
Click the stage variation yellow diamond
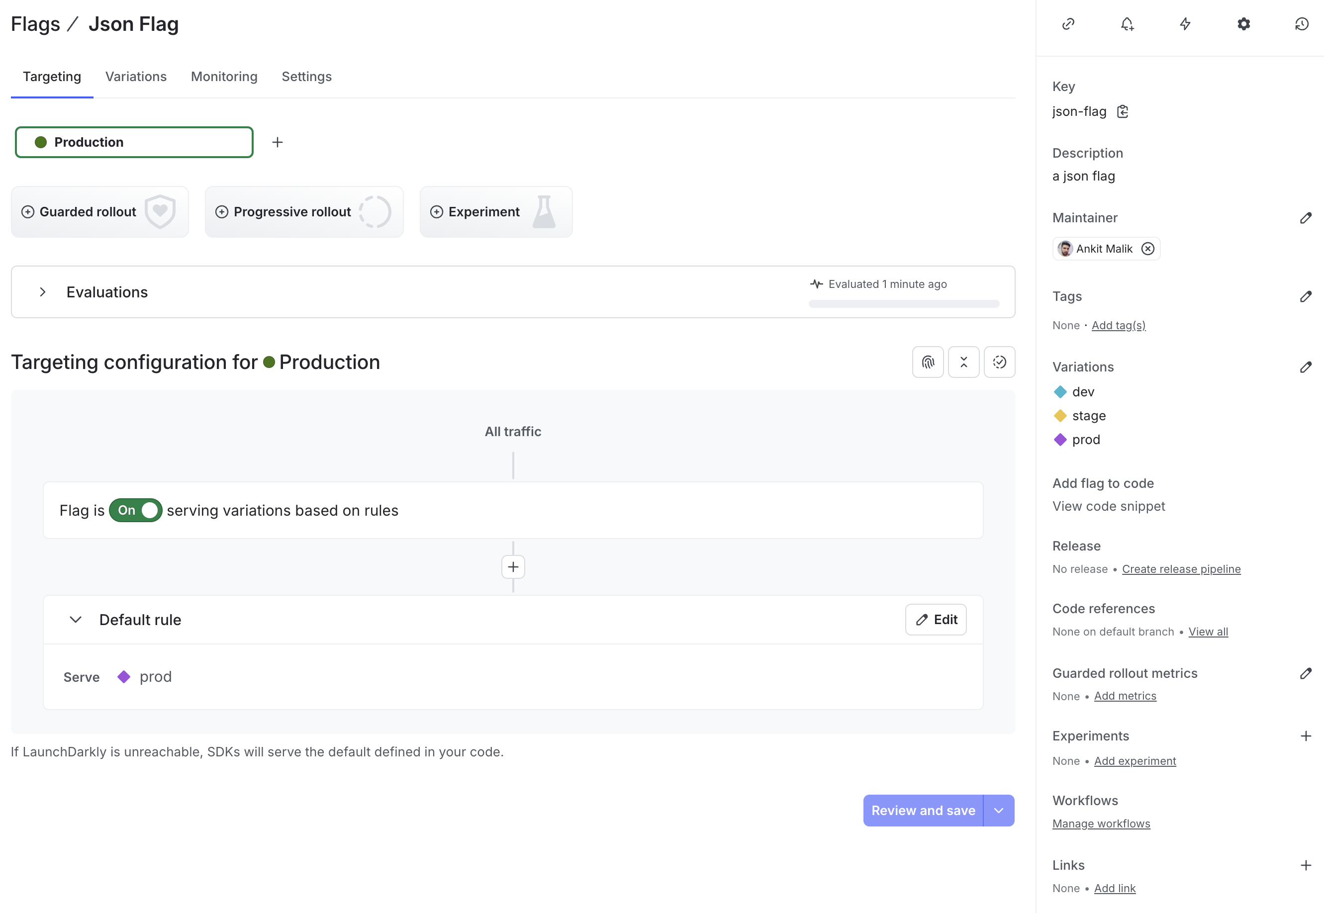click(1060, 416)
